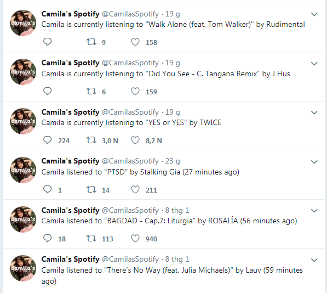
Task: Expand options chevron on There's No Way tweet
Action: (x=314, y=260)
